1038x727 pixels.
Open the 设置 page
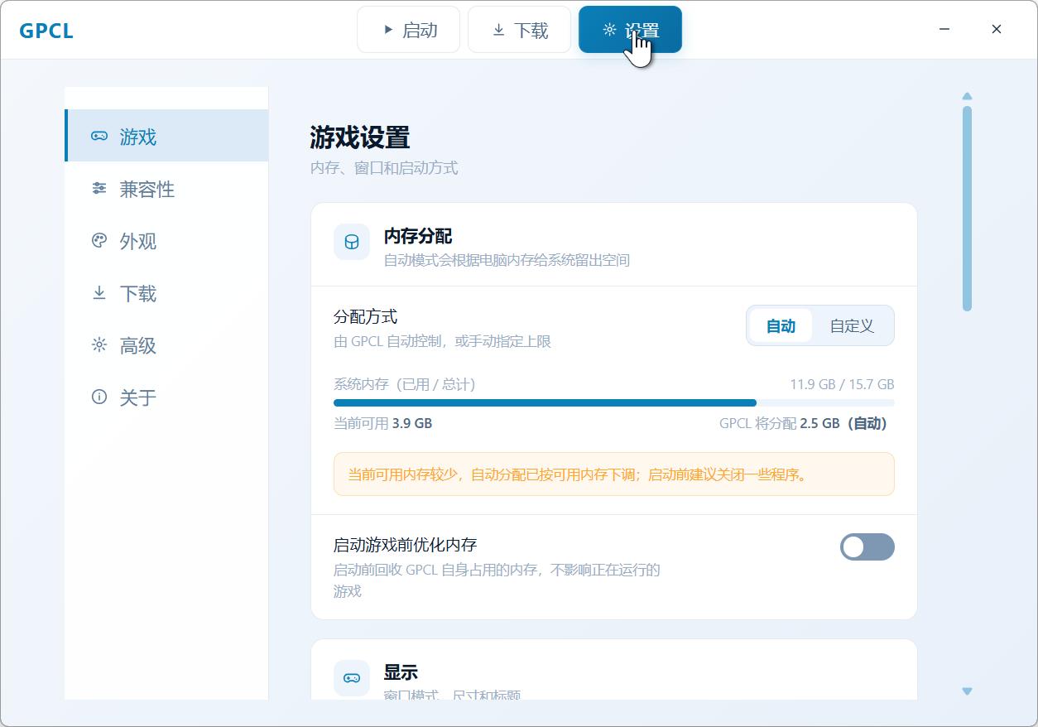pos(630,30)
